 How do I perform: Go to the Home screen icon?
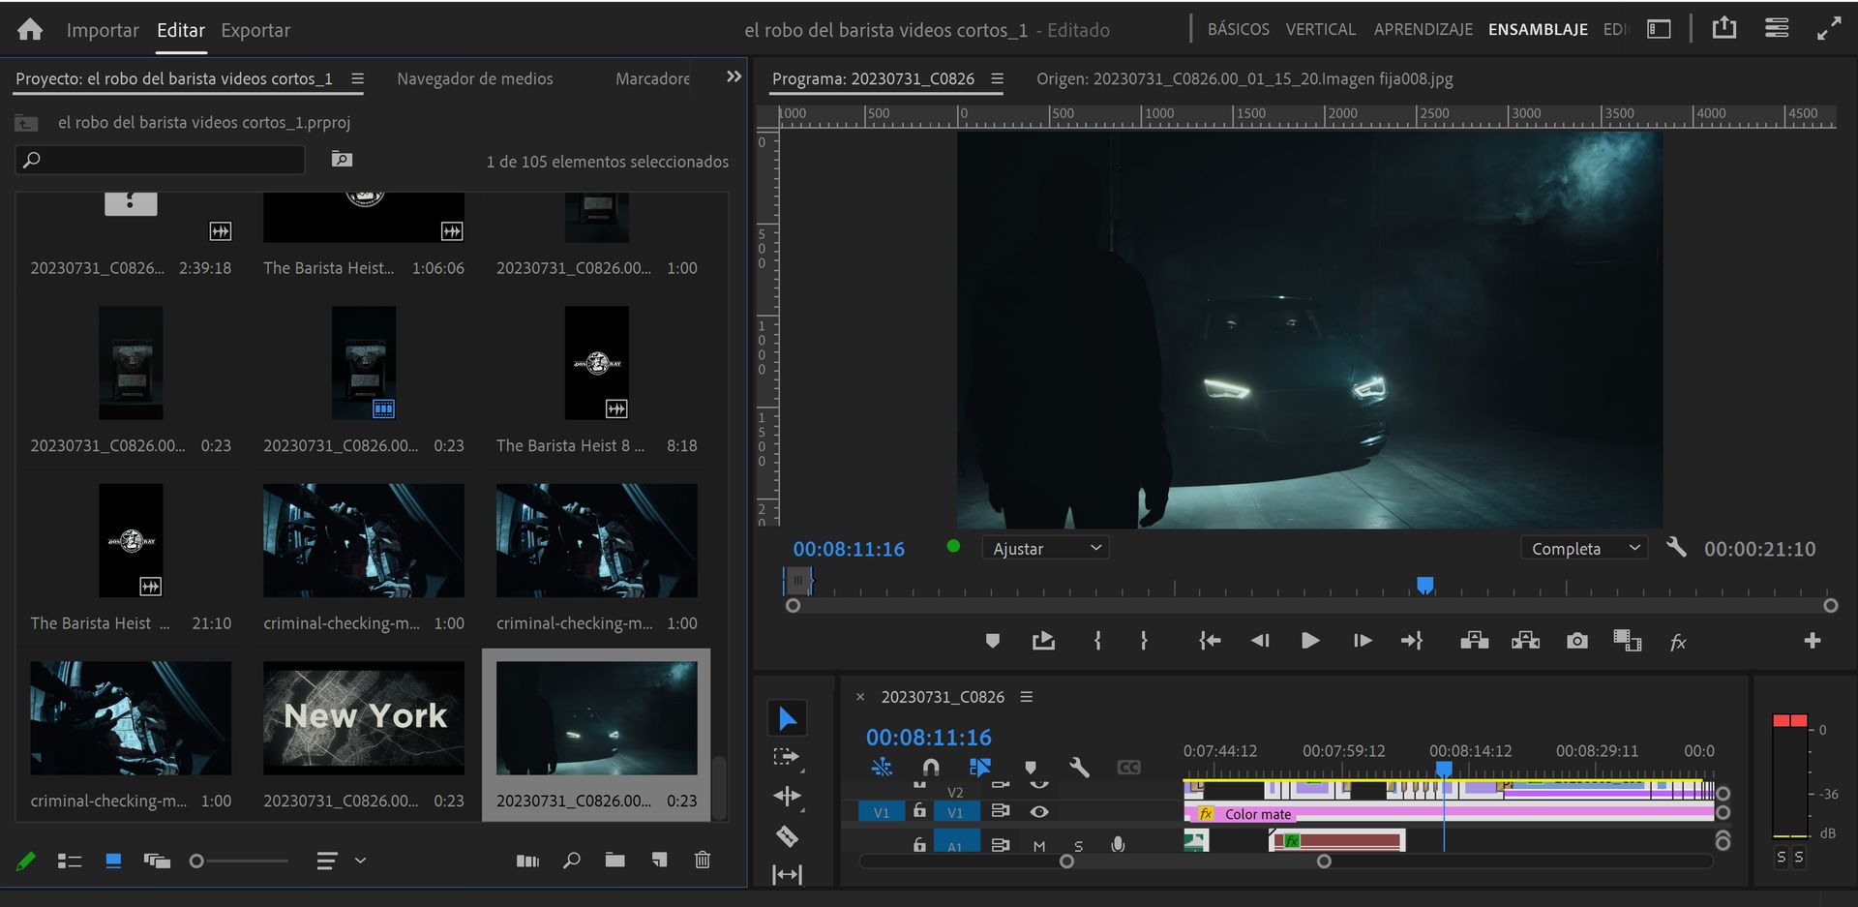30,30
